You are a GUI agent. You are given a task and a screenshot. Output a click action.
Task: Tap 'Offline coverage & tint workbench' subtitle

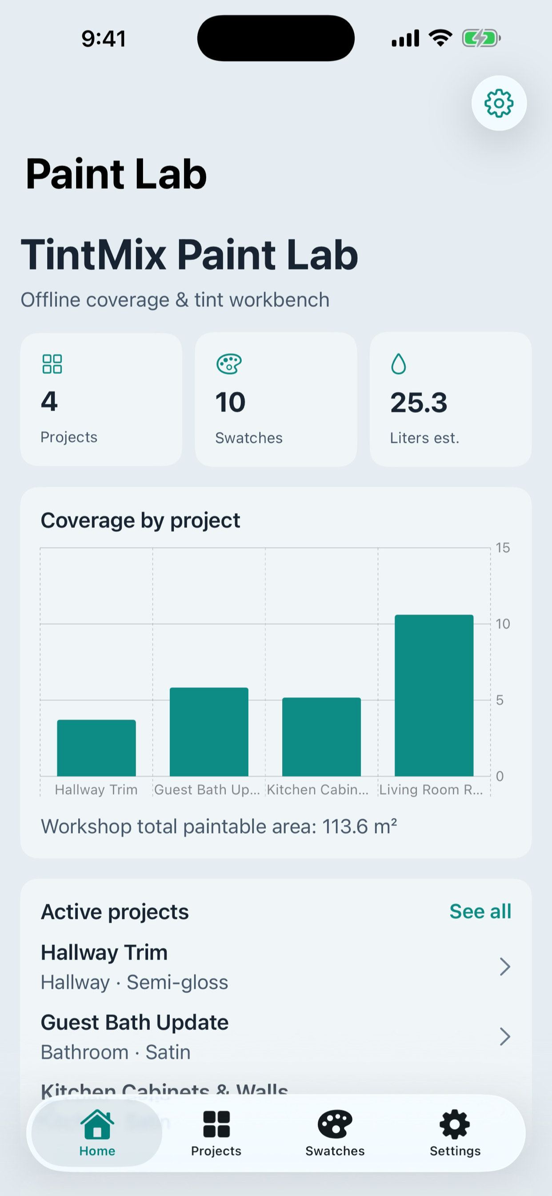click(x=175, y=300)
